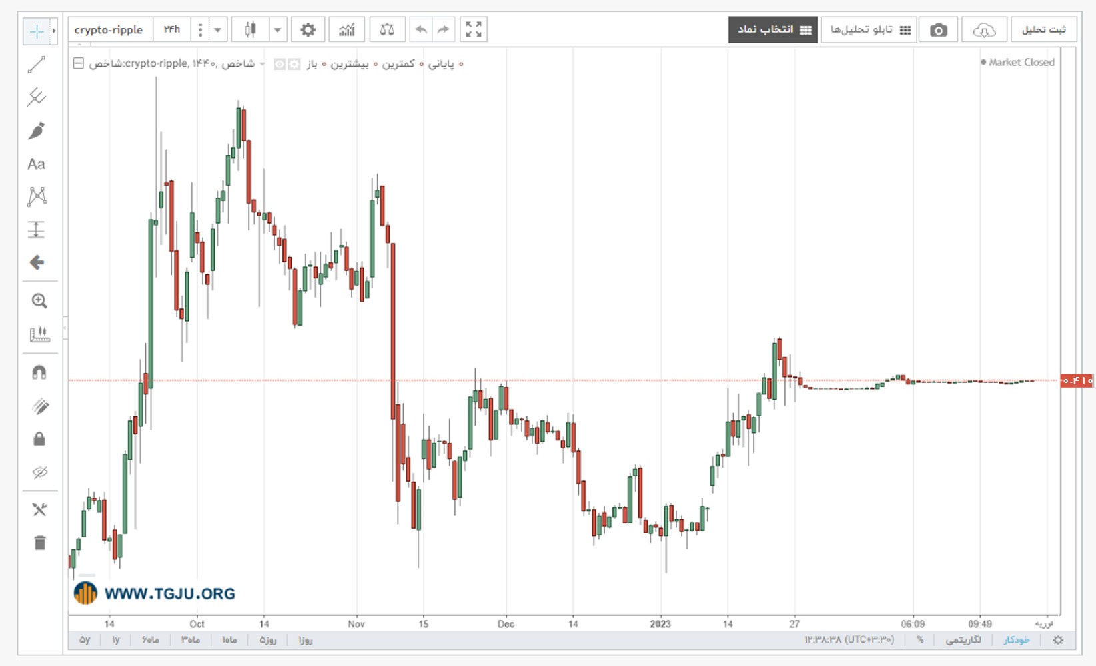Image resolution: width=1096 pixels, height=666 pixels.
Task: Redo the last chart action
Action: point(444,30)
